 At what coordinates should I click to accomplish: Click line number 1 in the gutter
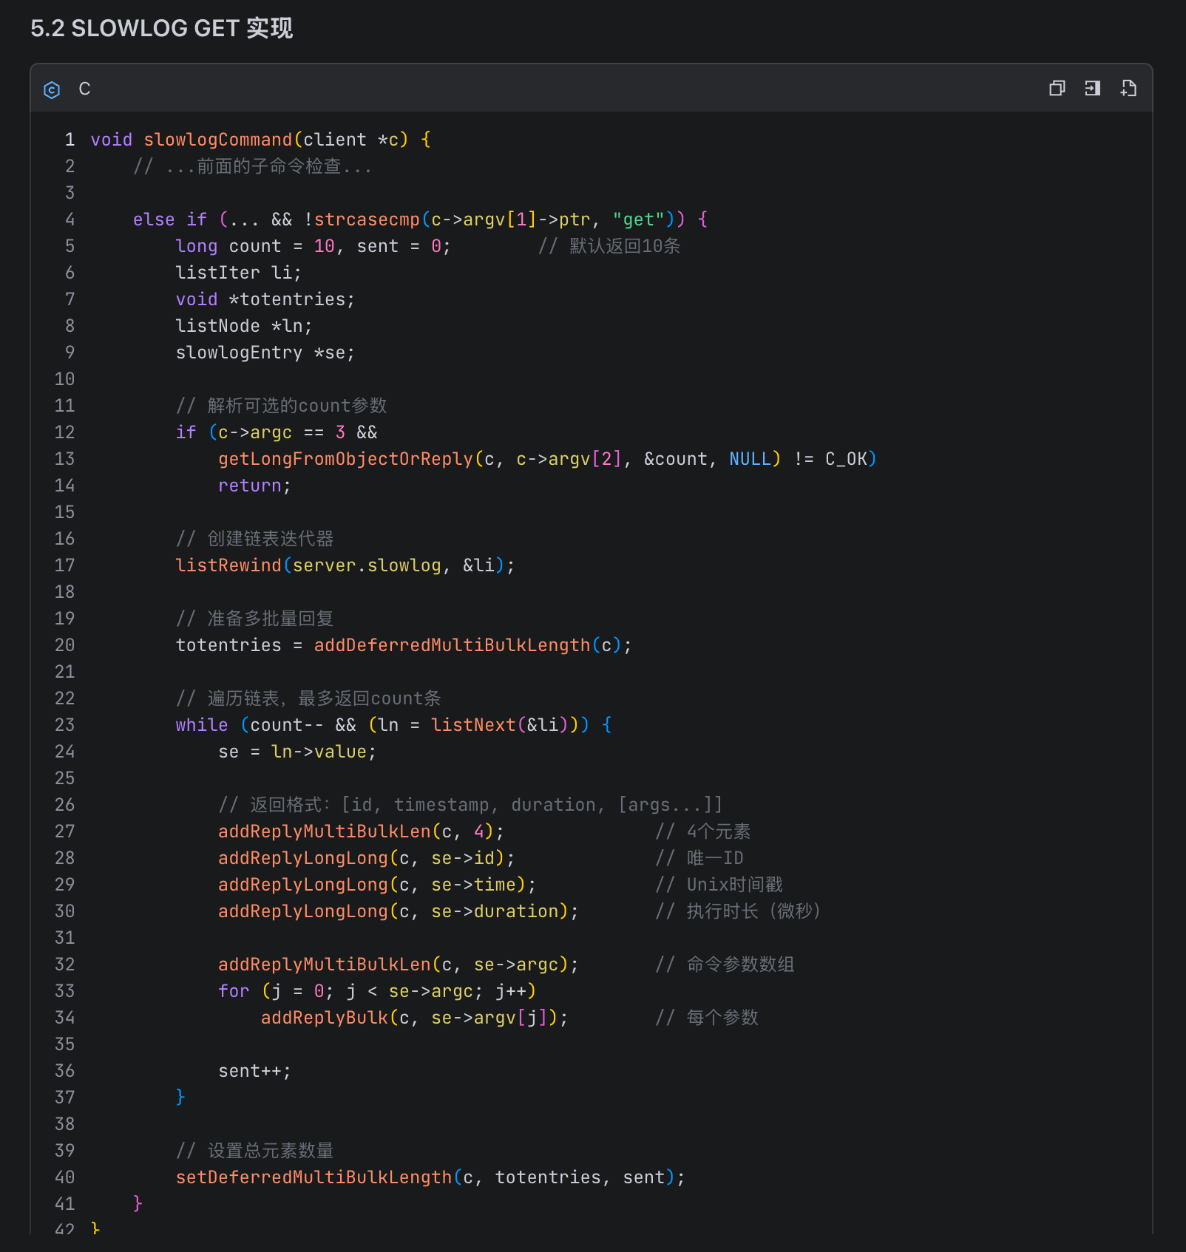pos(70,140)
